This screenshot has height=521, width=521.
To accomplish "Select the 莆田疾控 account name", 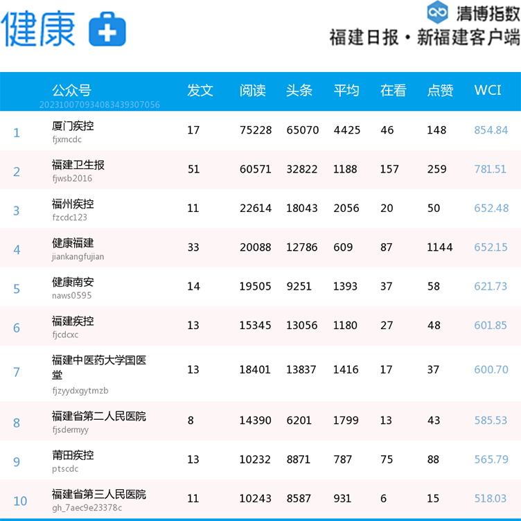I will point(73,455).
